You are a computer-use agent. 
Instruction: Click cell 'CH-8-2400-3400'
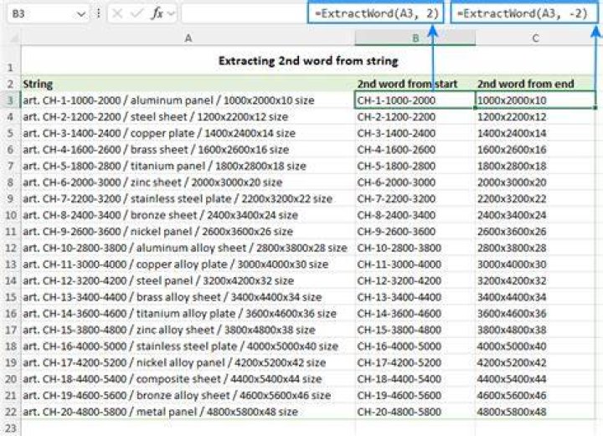tap(415, 215)
